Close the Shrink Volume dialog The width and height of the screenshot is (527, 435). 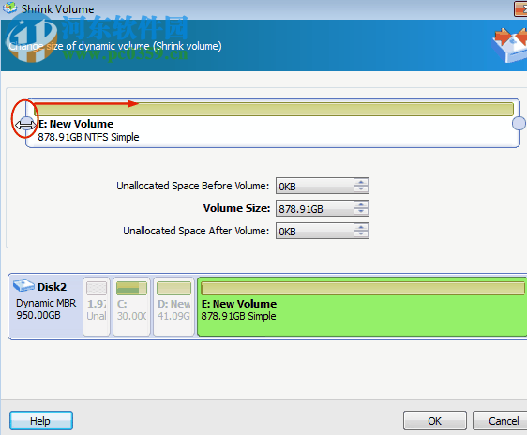(520, 8)
